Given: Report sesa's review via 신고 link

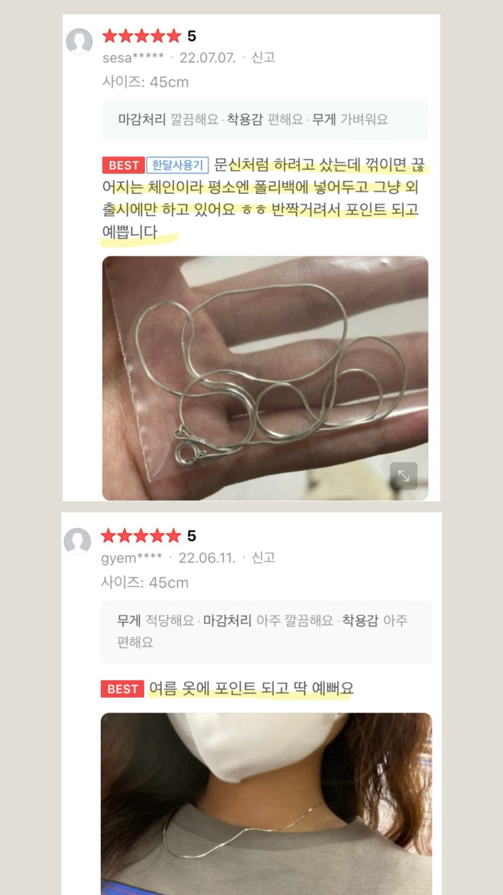Looking at the screenshot, I should (x=263, y=57).
